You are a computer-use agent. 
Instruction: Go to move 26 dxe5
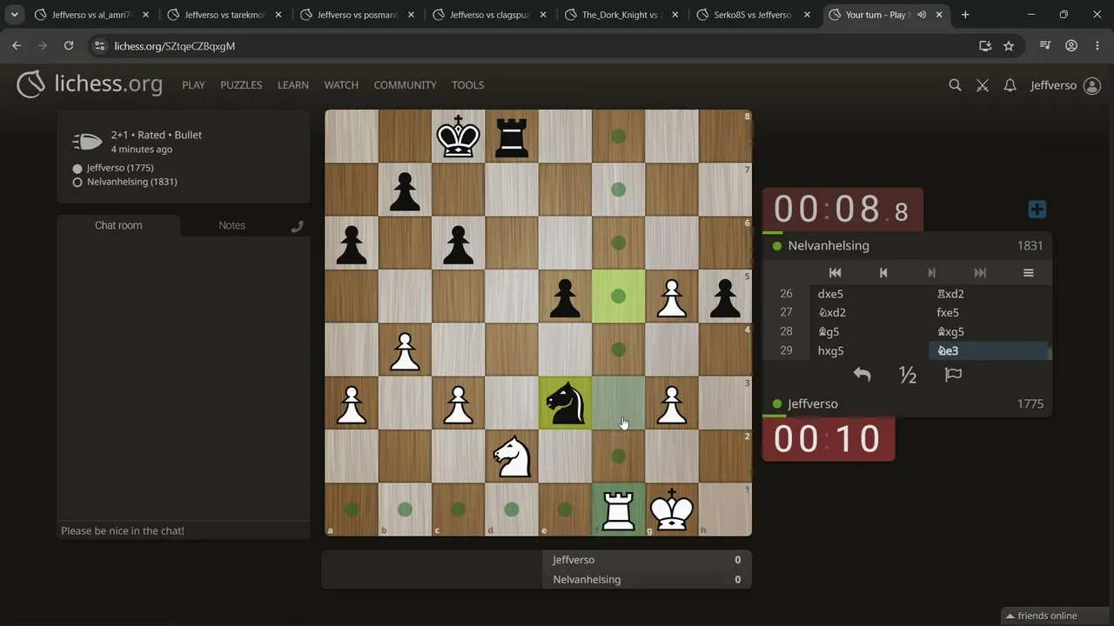(x=870, y=294)
